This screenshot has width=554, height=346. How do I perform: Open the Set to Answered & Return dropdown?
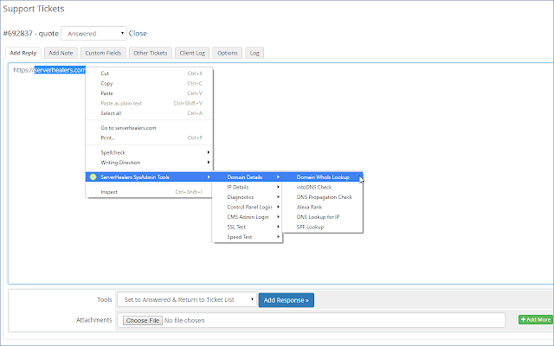pyautogui.click(x=187, y=300)
